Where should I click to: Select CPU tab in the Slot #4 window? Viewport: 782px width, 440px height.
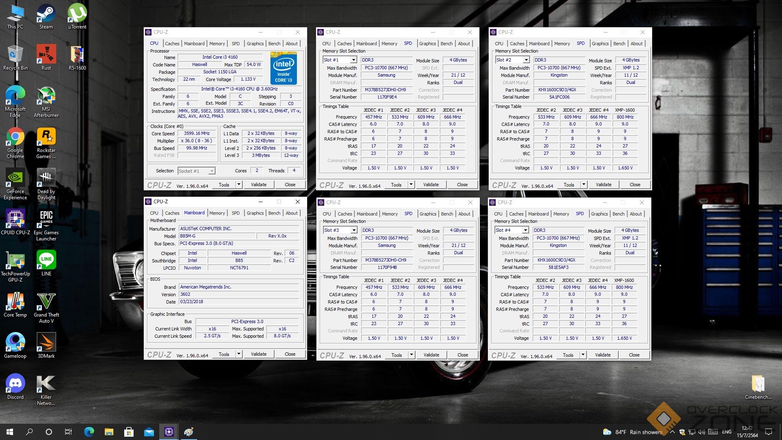tap(498, 214)
